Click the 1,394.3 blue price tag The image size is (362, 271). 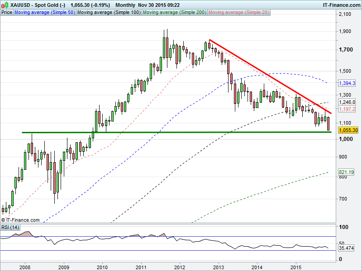[348, 83]
